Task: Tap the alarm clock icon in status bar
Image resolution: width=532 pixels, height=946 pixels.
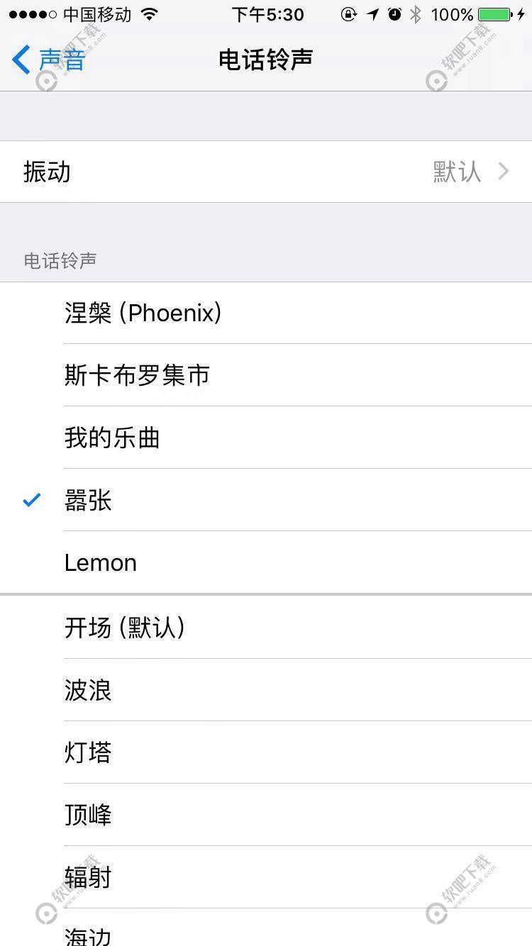Action: pyautogui.click(x=394, y=14)
